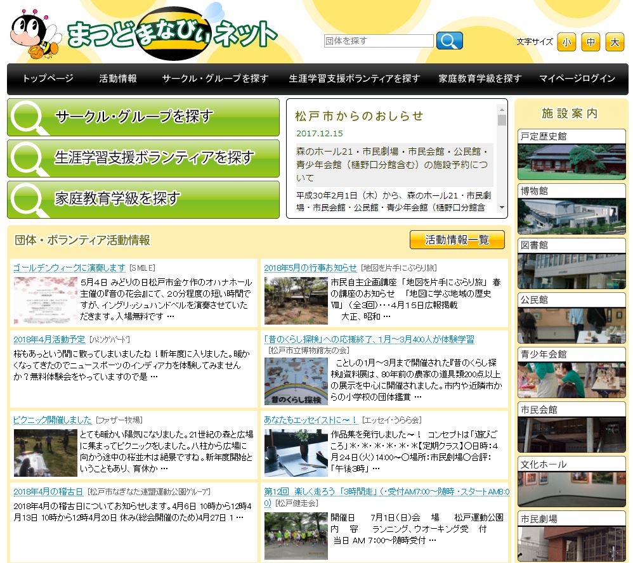Click the 昔のくらし探検 article thumbnail image

point(296,381)
